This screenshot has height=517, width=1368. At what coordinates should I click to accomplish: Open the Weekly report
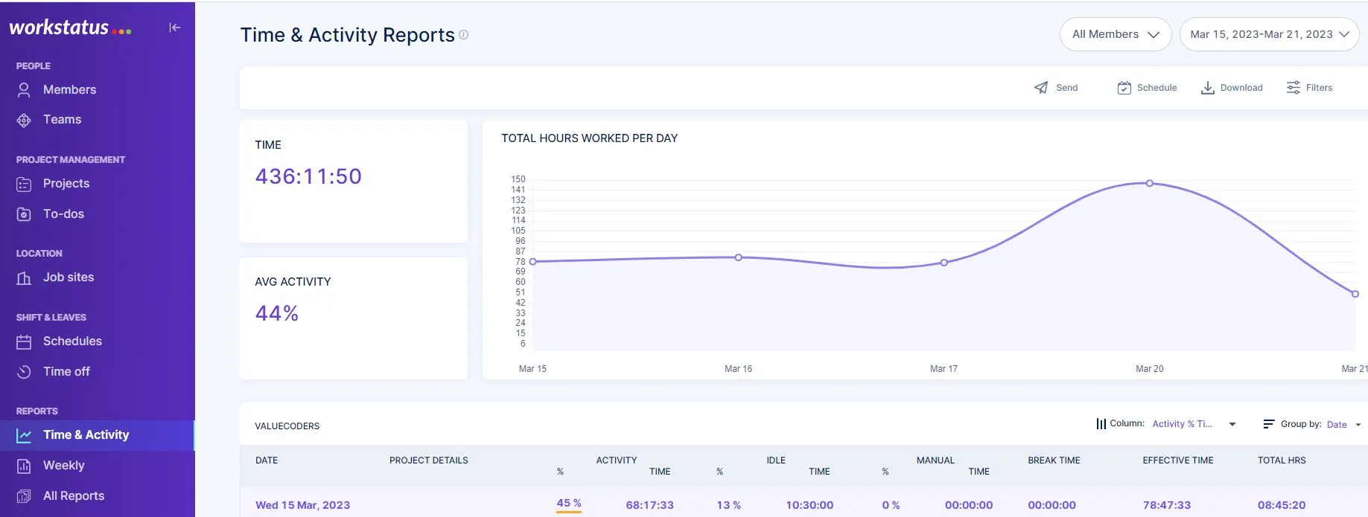(63, 466)
